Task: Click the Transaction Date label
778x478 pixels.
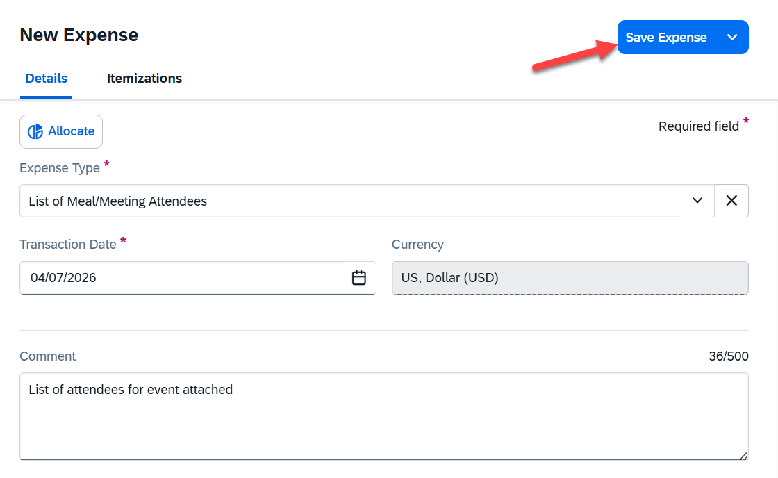Action: (x=68, y=245)
